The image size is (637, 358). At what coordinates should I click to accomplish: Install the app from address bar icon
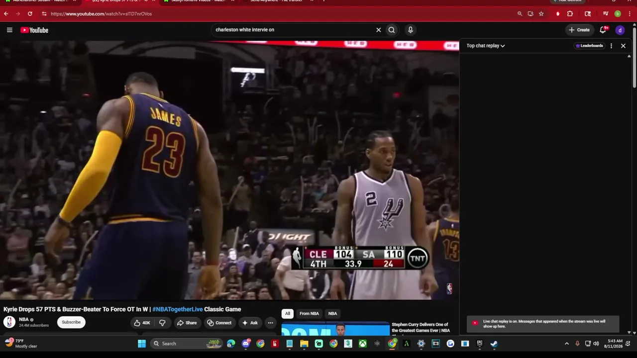tap(531, 14)
